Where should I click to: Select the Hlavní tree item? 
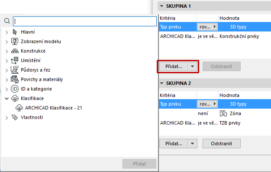pyautogui.click(x=28, y=32)
